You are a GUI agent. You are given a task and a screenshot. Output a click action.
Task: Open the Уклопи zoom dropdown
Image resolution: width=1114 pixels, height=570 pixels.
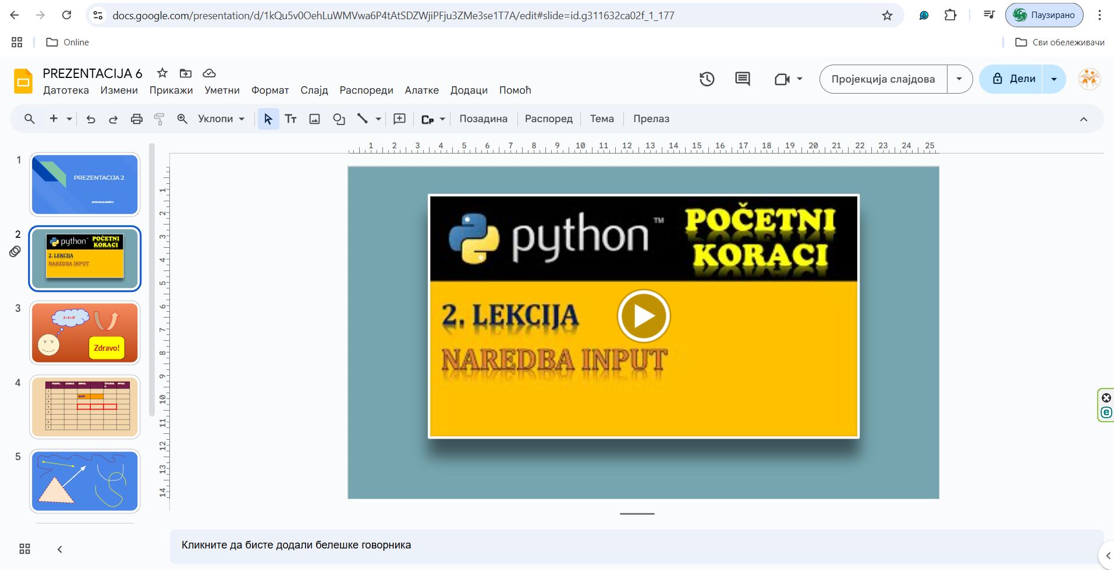coord(221,119)
